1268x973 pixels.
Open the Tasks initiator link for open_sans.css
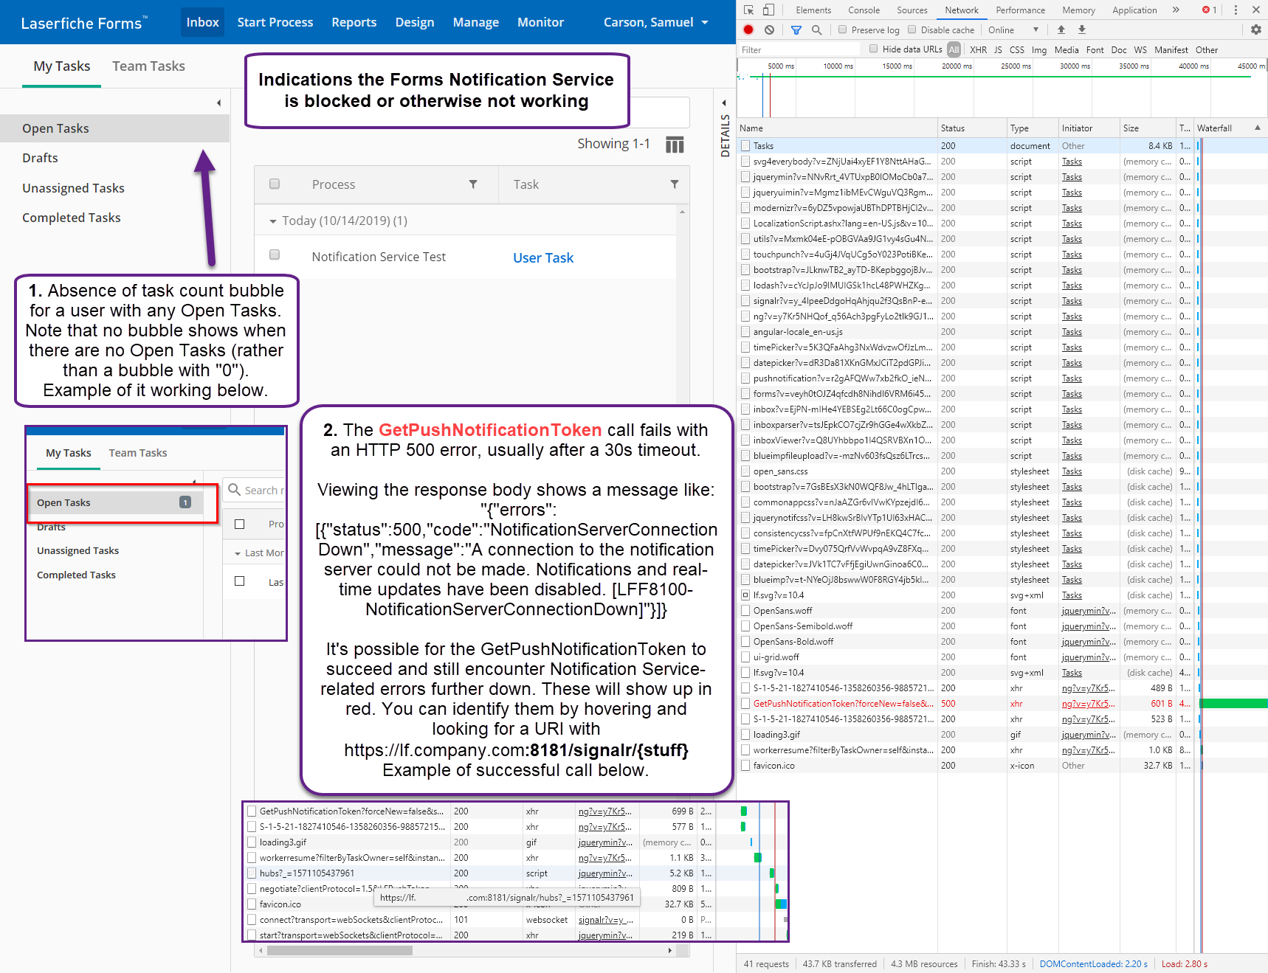tap(1072, 471)
